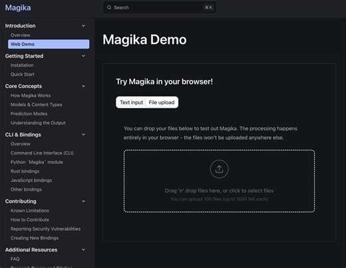This screenshot has height=268, width=346.
Task: Click the Getting Started section heading
Action: [x=24, y=56]
